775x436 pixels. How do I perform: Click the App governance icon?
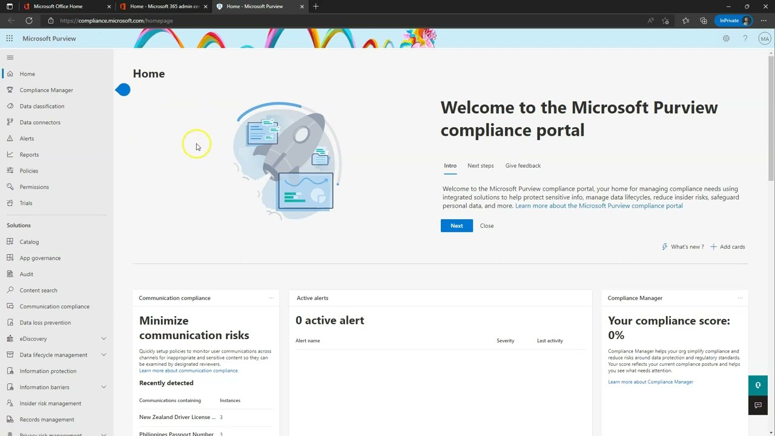tap(10, 258)
